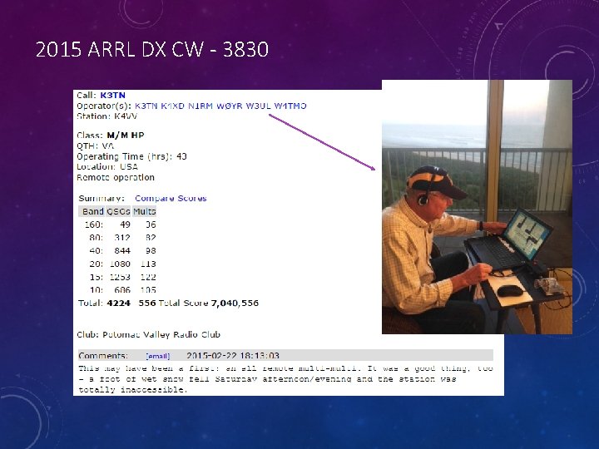This screenshot has height=449, width=599.
Task: Click the [email] link in Comments
Action: (158, 356)
